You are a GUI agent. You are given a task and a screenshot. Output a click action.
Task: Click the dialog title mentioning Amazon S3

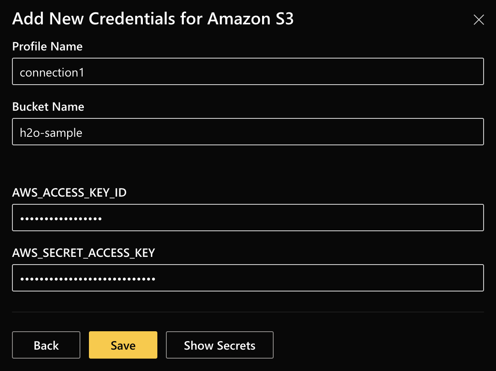point(153,19)
